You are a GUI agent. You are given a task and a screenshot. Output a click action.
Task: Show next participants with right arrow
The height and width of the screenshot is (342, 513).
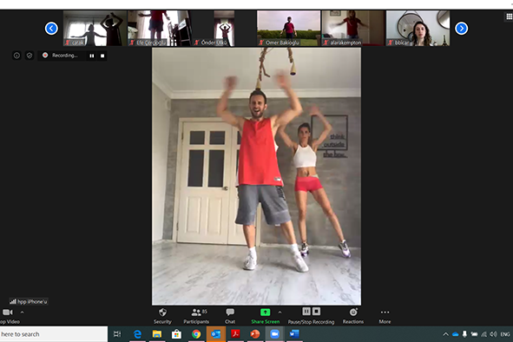click(x=461, y=29)
